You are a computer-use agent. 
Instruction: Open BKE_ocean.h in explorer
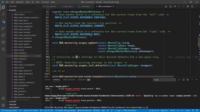click(19, 80)
